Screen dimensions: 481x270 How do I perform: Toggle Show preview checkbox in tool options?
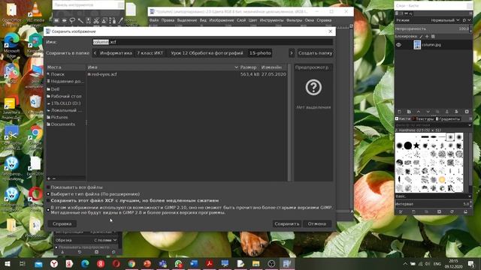click(x=56, y=247)
